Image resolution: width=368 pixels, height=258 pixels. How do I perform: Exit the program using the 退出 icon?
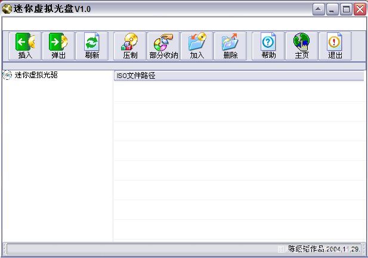coord(335,46)
